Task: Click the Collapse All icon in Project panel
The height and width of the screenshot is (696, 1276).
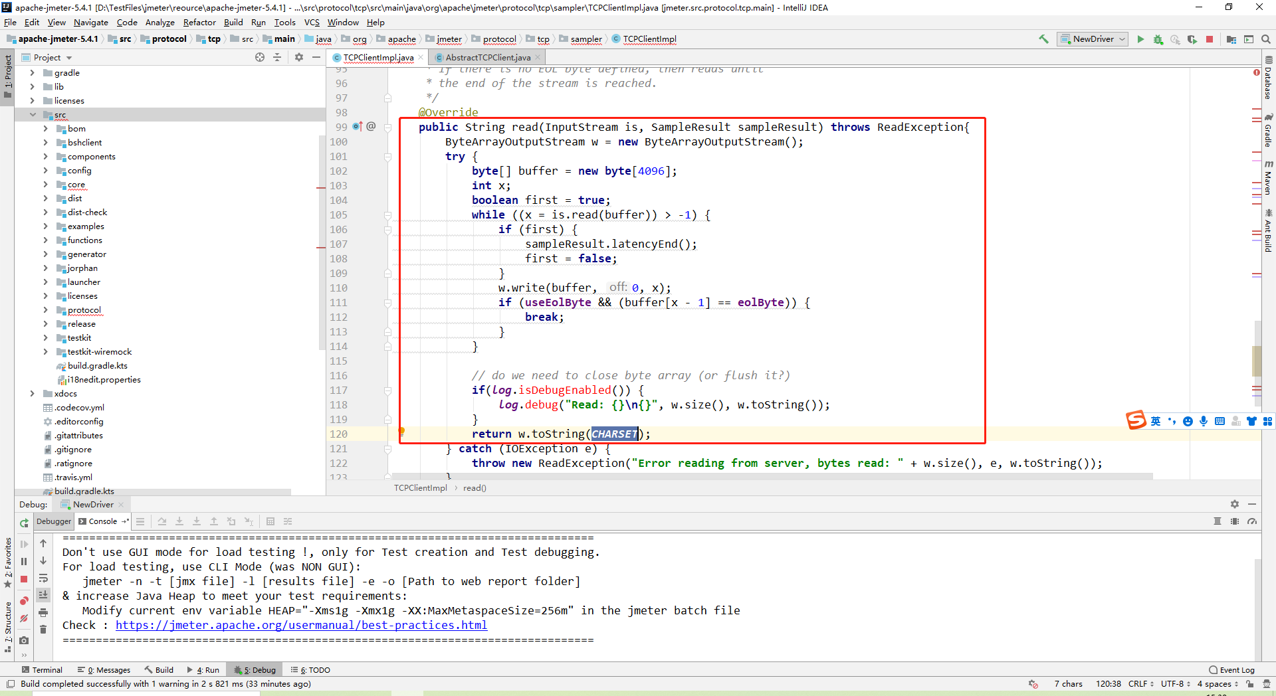Action: (x=277, y=58)
